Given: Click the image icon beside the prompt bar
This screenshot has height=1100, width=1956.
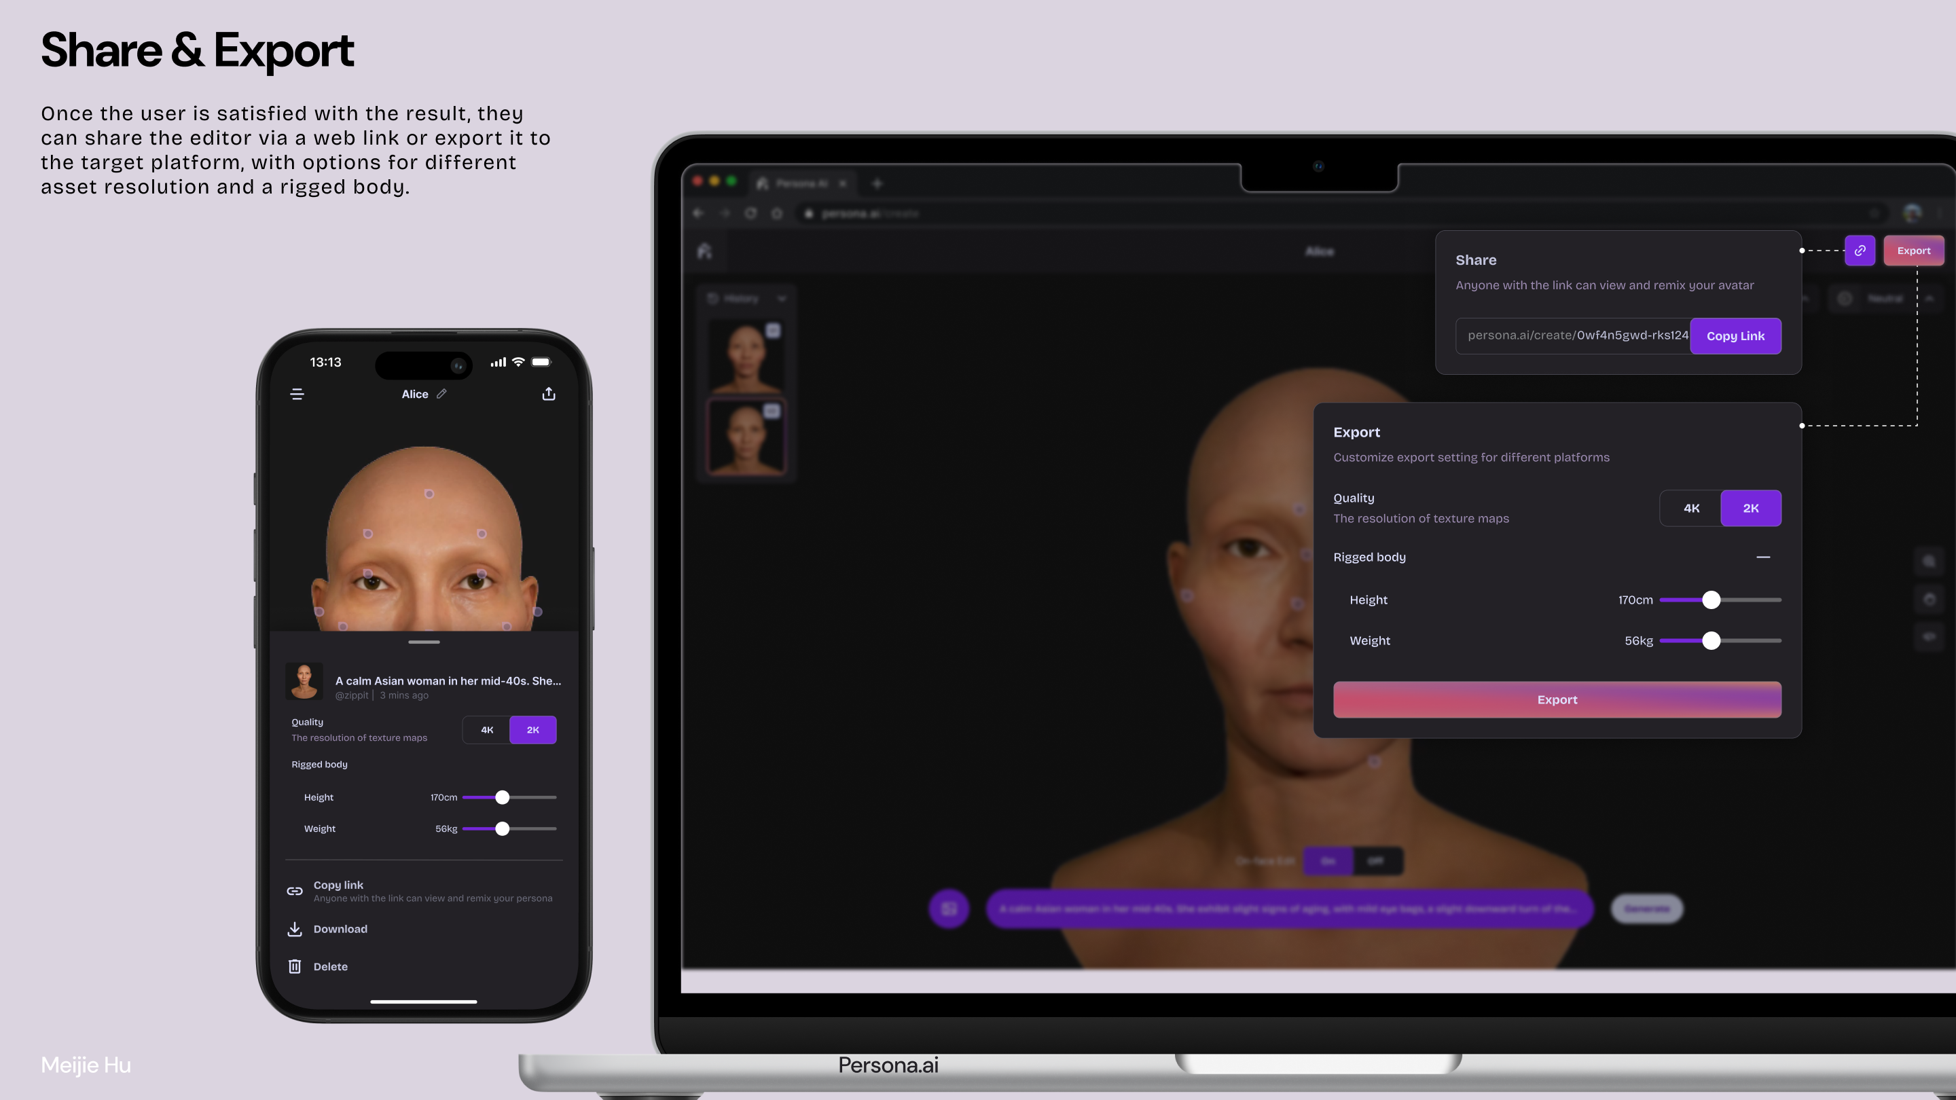Looking at the screenshot, I should pyautogui.click(x=949, y=908).
